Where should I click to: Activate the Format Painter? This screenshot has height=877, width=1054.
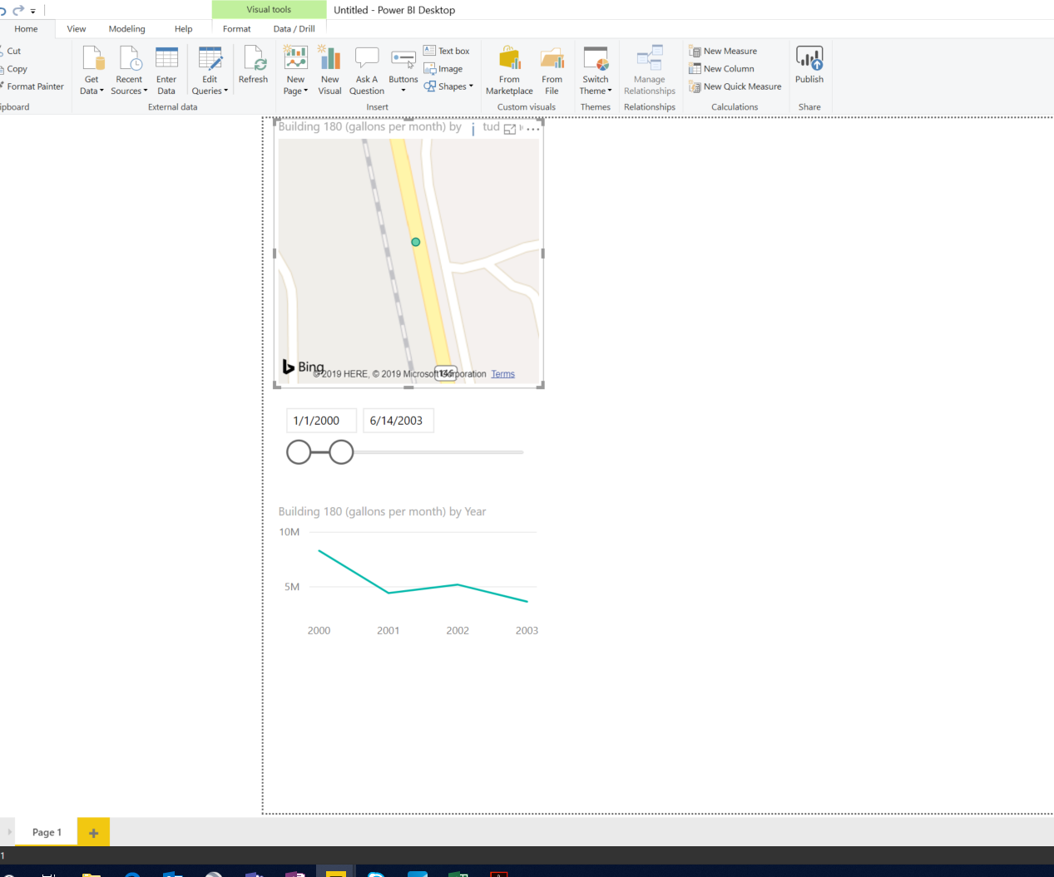(32, 86)
